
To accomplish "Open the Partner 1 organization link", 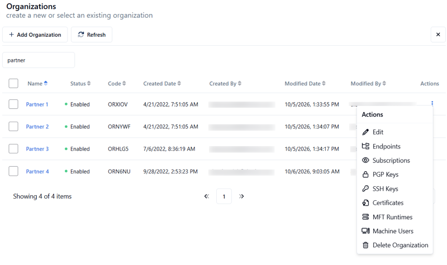I will [x=37, y=104].
